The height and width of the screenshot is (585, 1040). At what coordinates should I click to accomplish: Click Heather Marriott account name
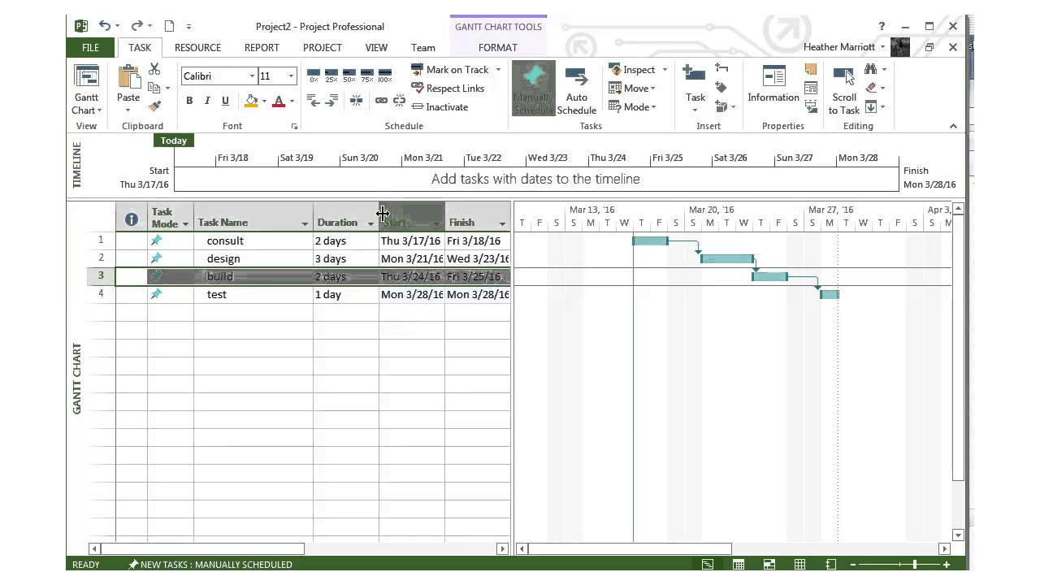pos(839,47)
